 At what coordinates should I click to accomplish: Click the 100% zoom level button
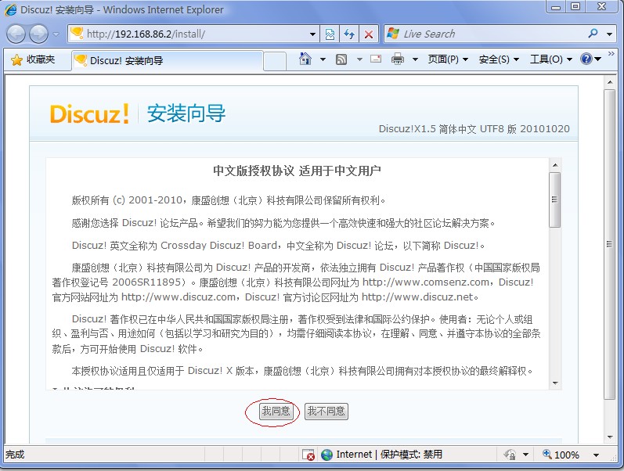(561, 455)
